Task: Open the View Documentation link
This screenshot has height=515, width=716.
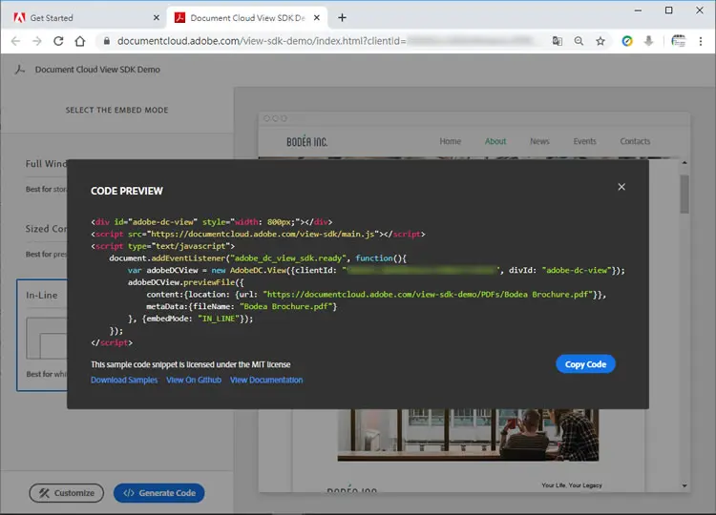Action: 266,380
